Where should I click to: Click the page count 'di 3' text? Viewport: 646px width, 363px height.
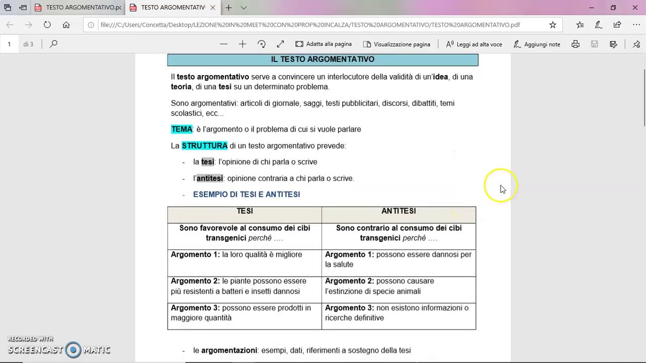click(28, 44)
